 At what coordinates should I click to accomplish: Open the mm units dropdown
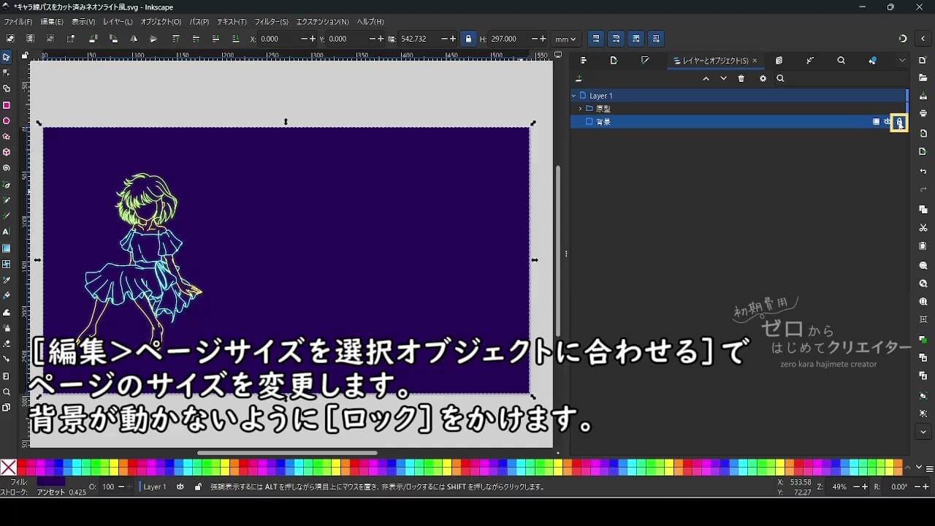pyautogui.click(x=565, y=39)
